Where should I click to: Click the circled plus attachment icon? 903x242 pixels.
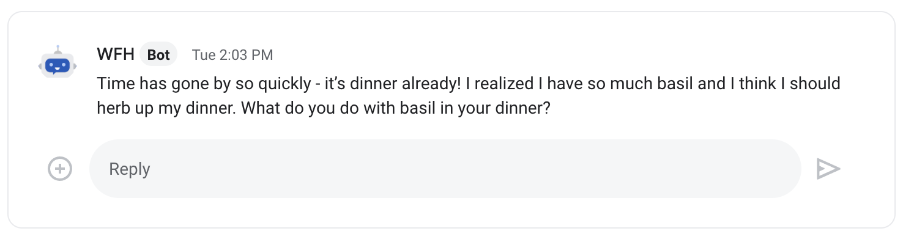click(60, 169)
